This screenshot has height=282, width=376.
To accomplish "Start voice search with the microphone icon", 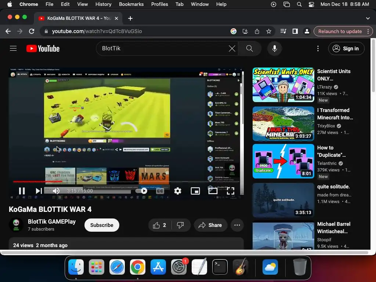I will coord(275,48).
